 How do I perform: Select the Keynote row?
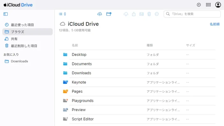click(x=137, y=82)
